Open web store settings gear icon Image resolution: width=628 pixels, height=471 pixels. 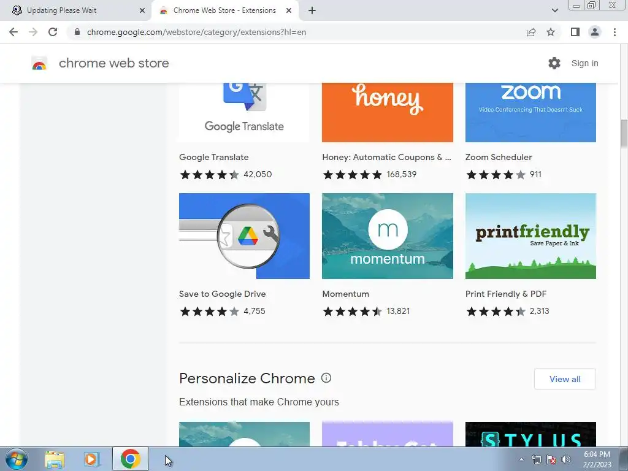click(x=554, y=63)
